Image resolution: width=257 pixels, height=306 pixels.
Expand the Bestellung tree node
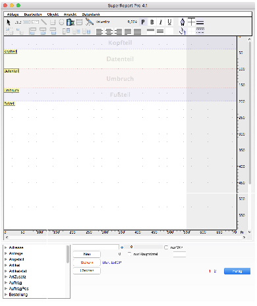coord(6,294)
